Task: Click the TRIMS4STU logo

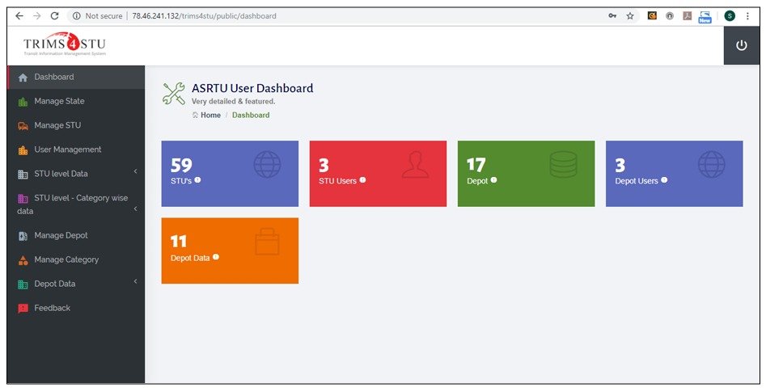Action: pyautogui.click(x=65, y=44)
